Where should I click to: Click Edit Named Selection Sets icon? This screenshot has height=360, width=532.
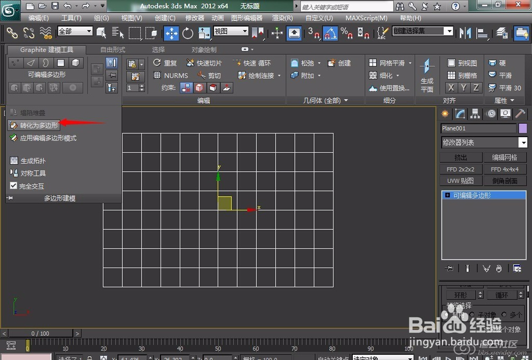383,33
